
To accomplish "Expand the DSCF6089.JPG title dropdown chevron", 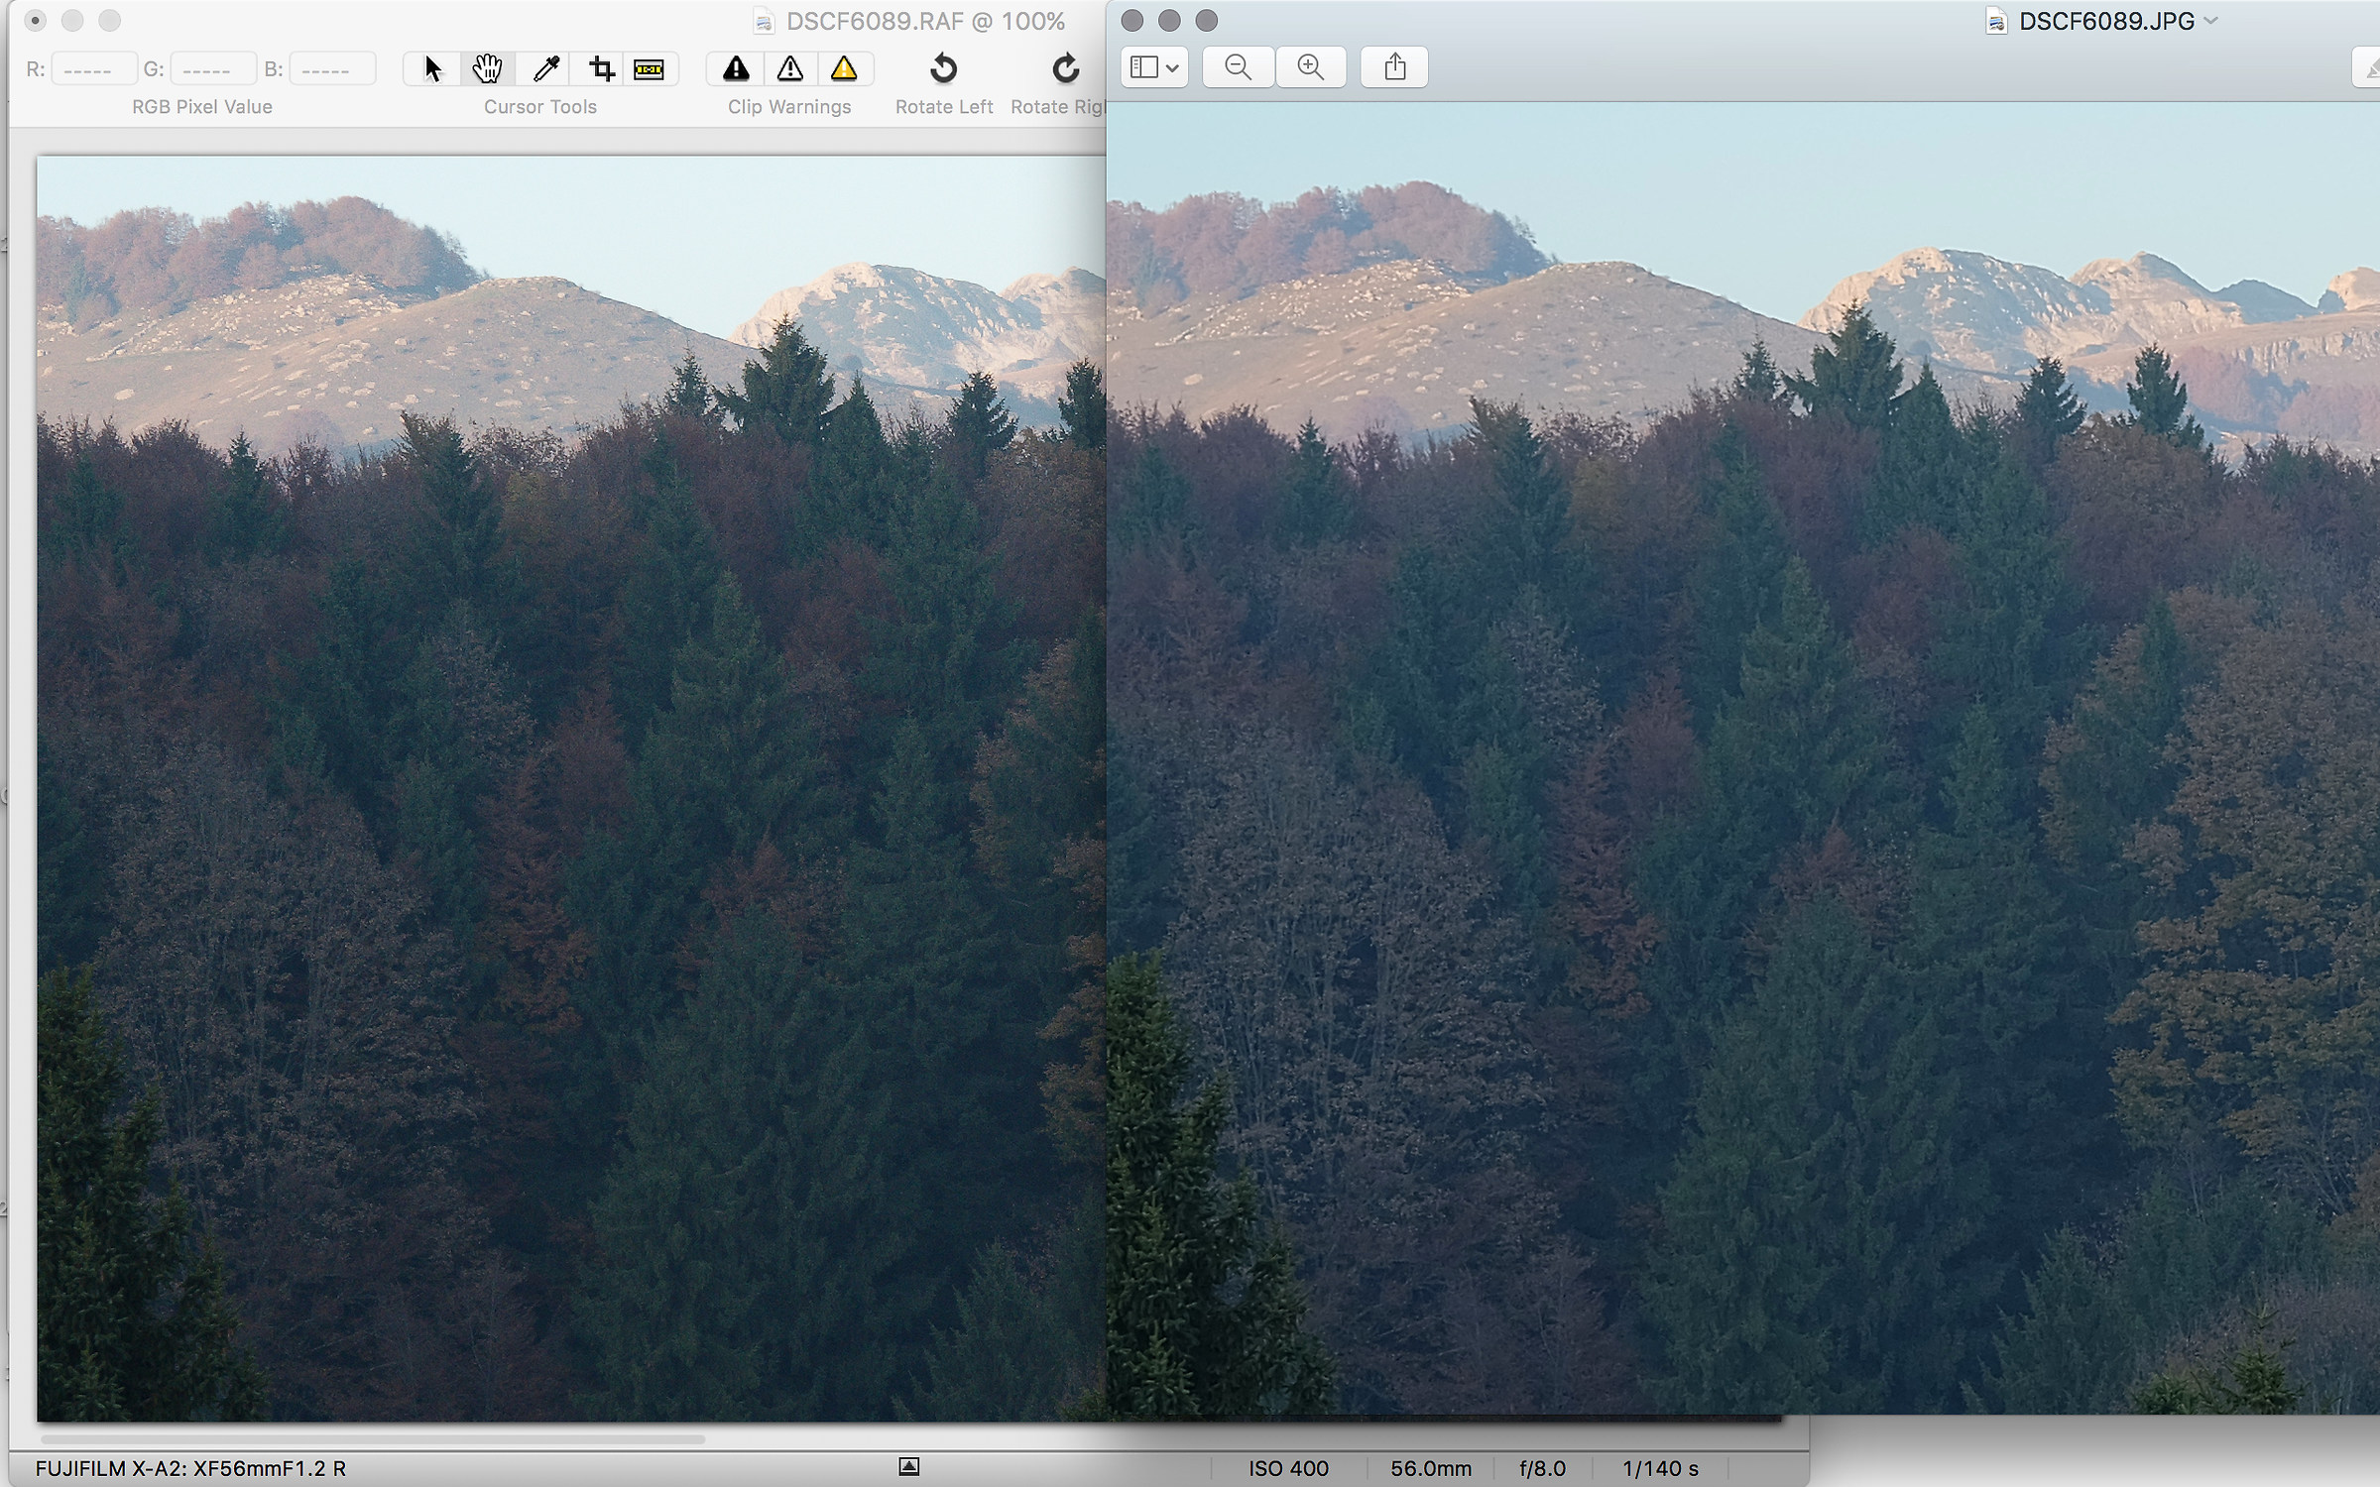I will point(2210,21).
